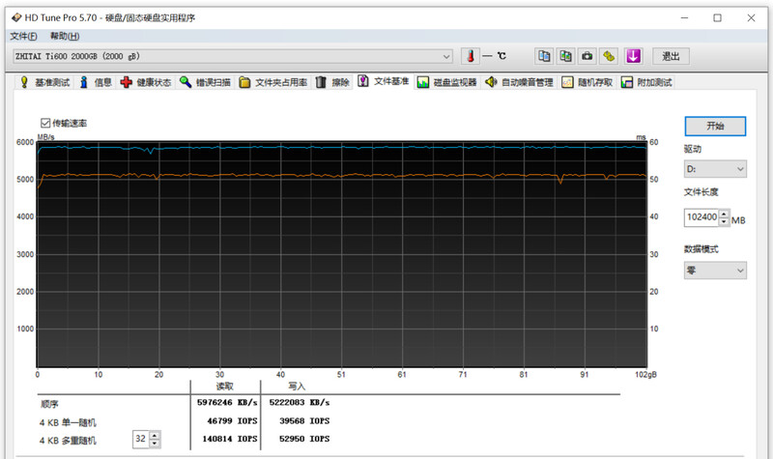The height and width of the screenshot is (459, 773).
Task: Click the 文件长度 file length value field
Action: point(701,217)
